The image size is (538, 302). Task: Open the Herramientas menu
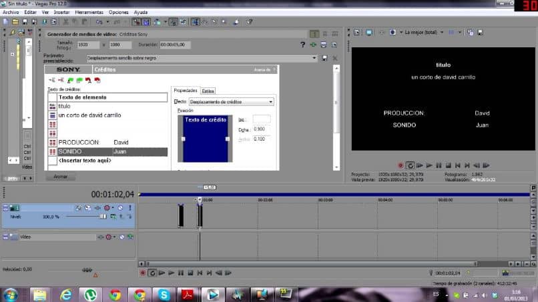[89, 12]
